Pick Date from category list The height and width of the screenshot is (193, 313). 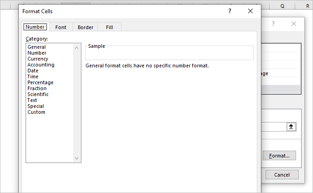tap(33, 71)
